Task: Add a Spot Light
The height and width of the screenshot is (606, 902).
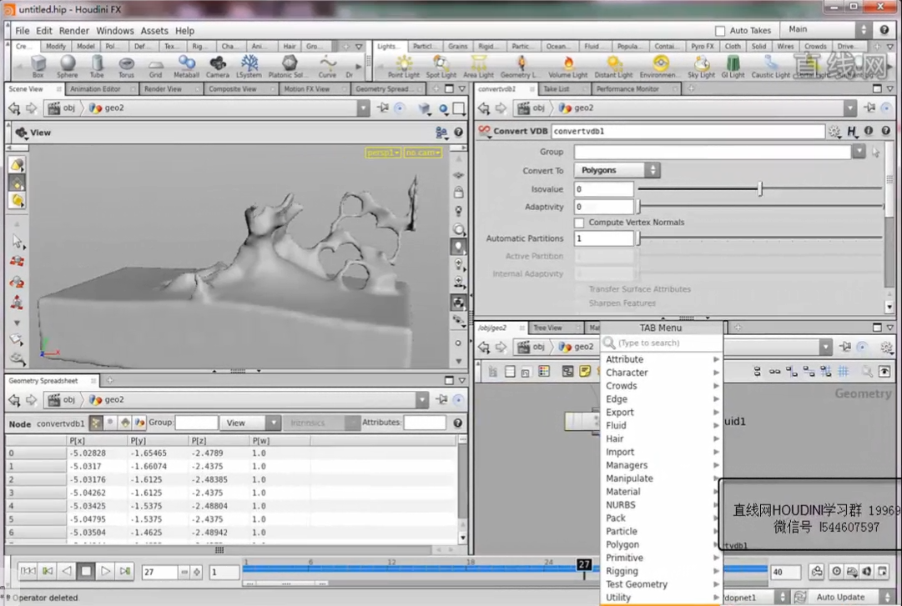Action: pyautogui.click(x=441, y=66)
